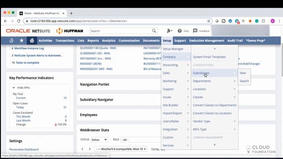Choose Convert Classes to Departments

click(x=214, y=105)
